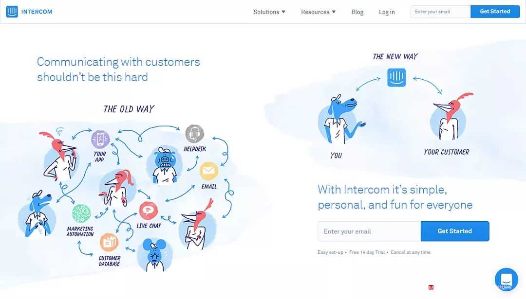This screenshot has width=526, height=299.
Task: Click the blue Intercom icon under The New Way
Action: click(396, 77)
